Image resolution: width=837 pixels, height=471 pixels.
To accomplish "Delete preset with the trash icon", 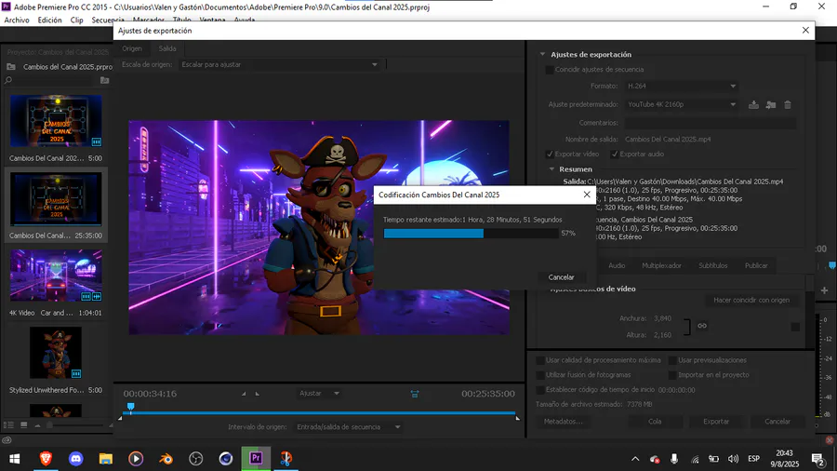I will [788, 104].
